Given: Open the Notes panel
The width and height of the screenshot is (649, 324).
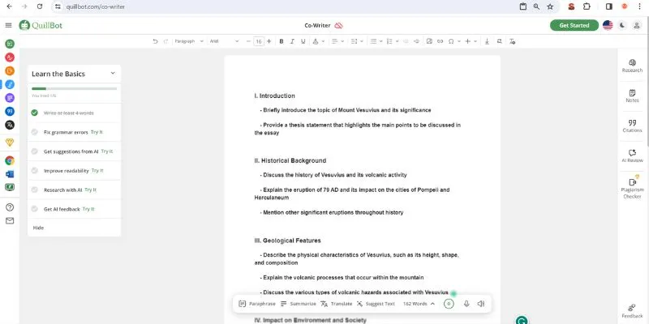Looking at the screenshot, I should [632, 96].
